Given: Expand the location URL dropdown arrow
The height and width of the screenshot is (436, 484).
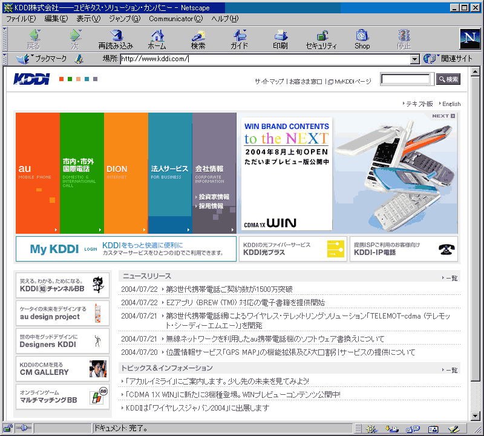Looking at the screenshot, I should 415,59.
